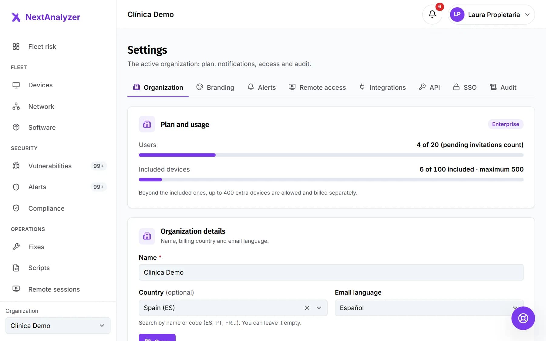The width and height of the screenshot is (546, 341).
Task: Click the Alerts tab bell icon
Action: [251, 87]
